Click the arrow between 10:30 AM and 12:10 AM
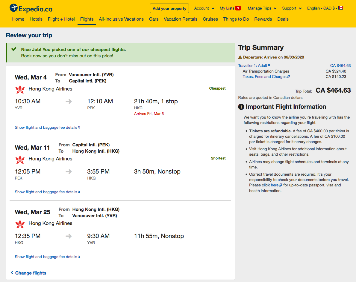Viewport: 356px width, 282px height. pos(69,102)
